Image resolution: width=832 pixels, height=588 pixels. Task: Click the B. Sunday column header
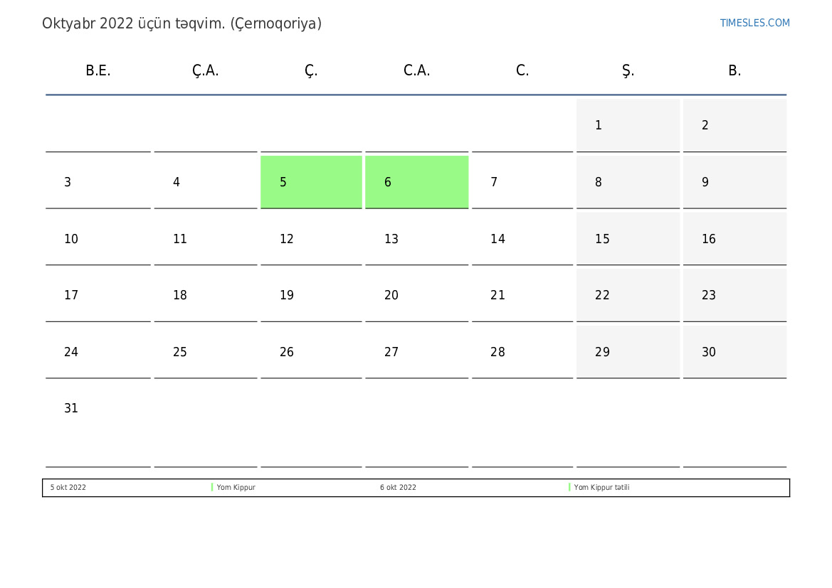coord(734,70)
